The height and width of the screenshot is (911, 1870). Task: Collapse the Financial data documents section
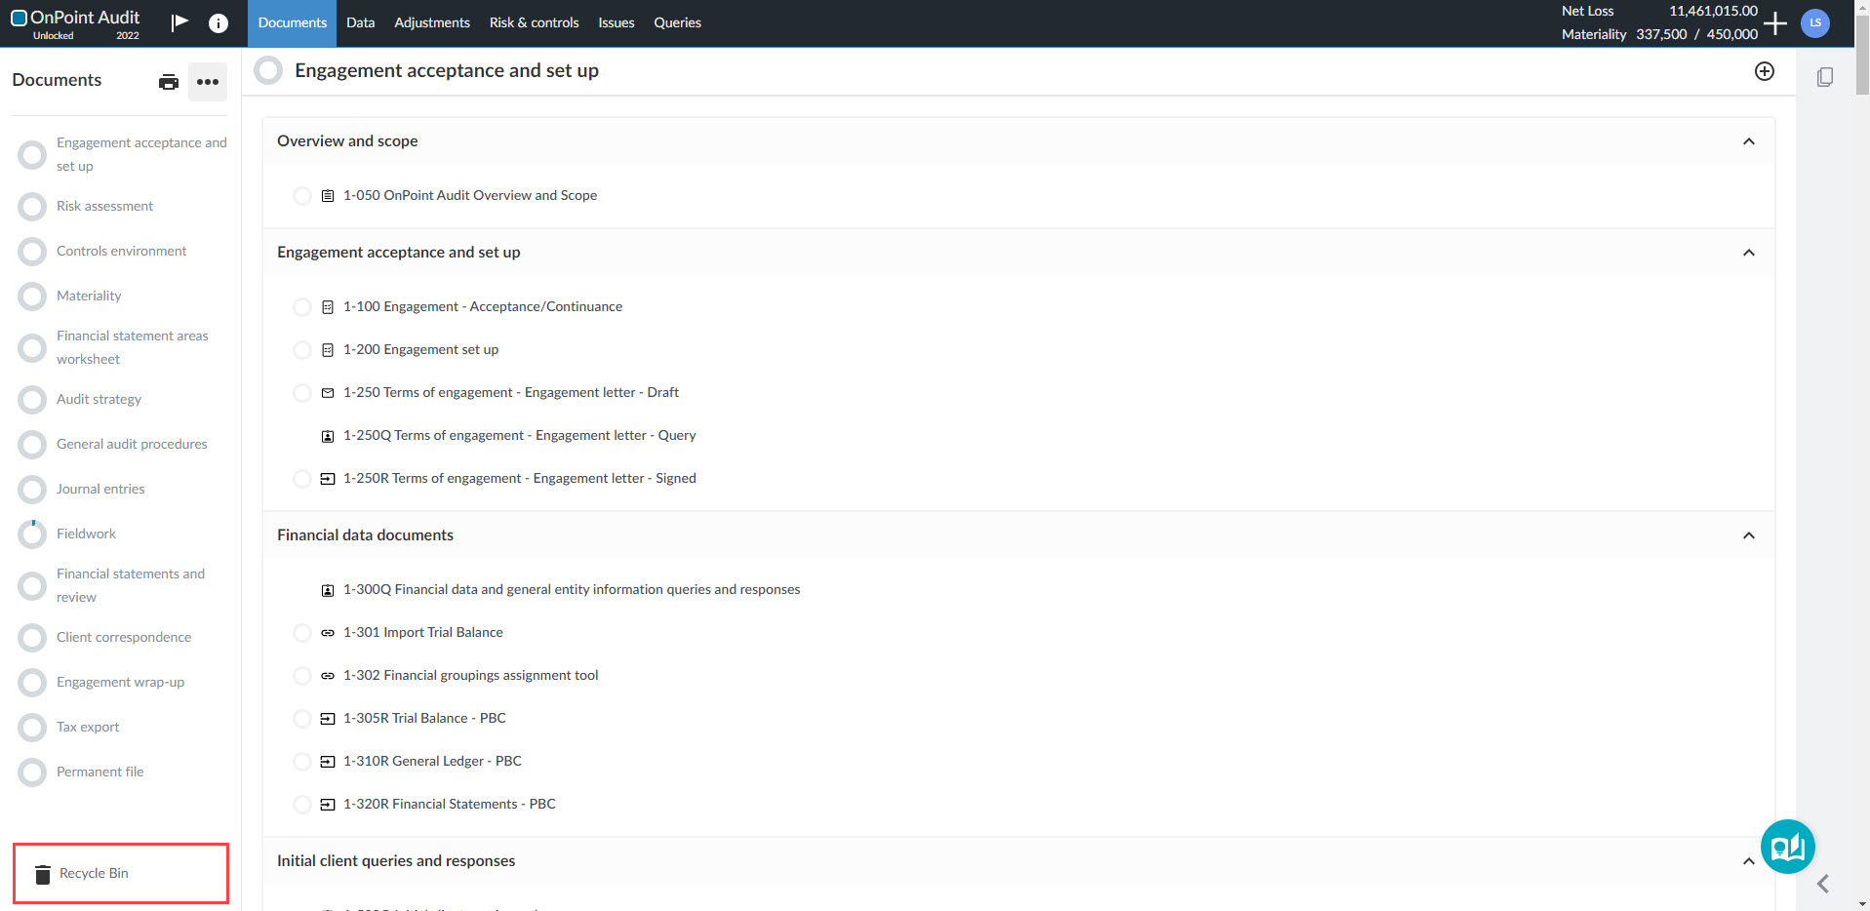click(1748, 535)
